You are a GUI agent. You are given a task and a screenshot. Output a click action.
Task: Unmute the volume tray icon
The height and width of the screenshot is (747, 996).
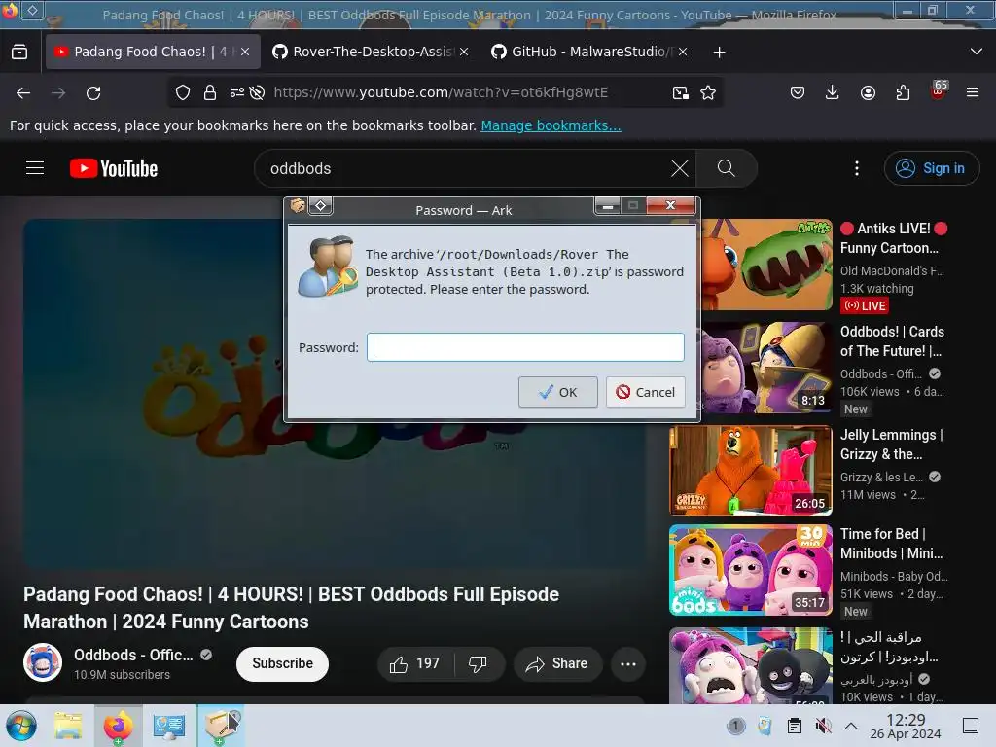pyautogui.click(x=823, y=726)
